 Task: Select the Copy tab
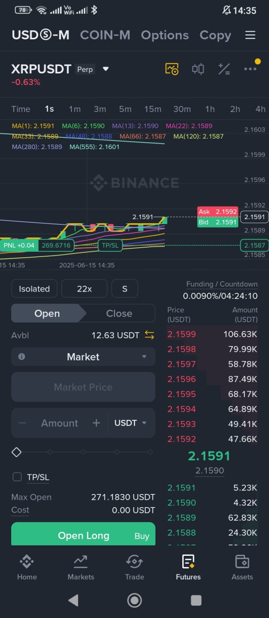(215, 35)
